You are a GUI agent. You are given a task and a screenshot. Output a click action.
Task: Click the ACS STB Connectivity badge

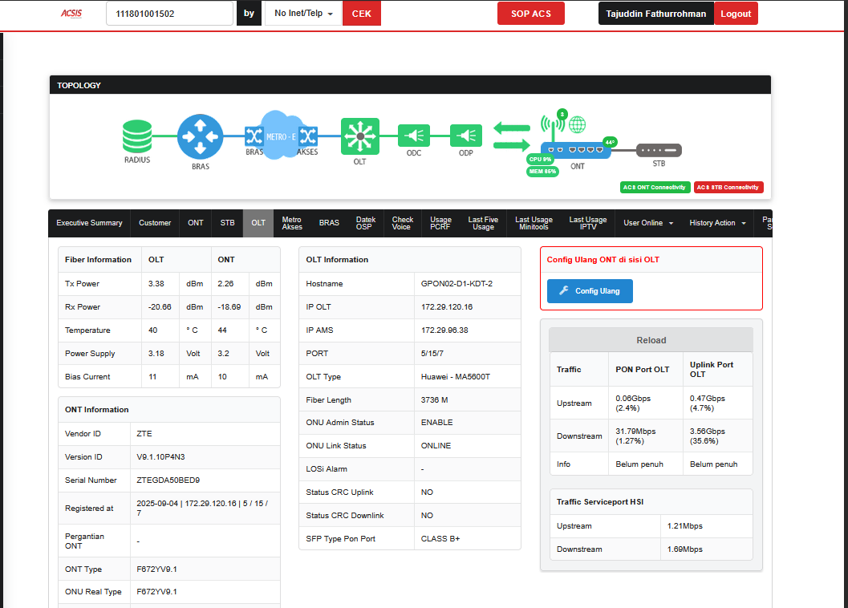pos(728,187)
